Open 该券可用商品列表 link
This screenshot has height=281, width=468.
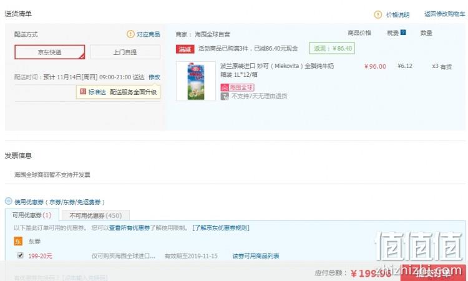[256, 256]
